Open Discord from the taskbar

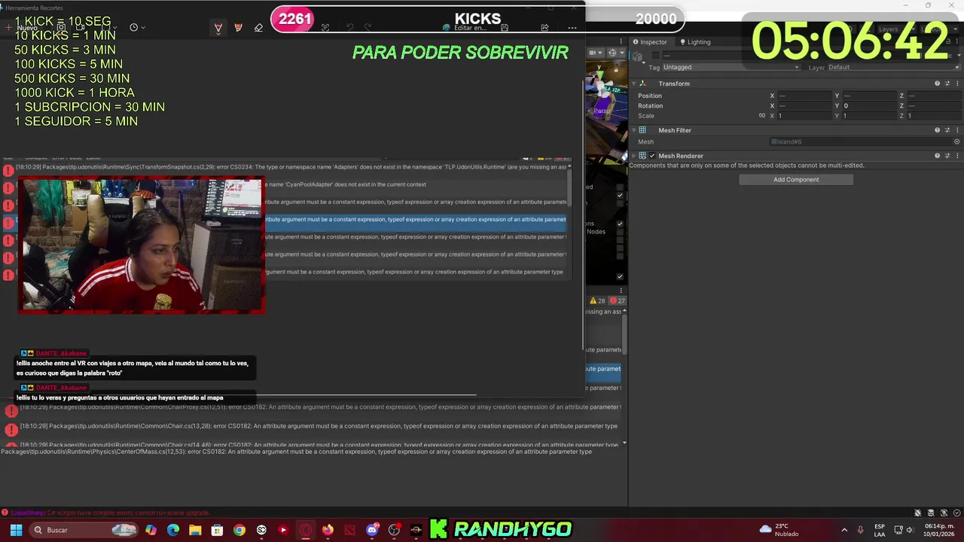tap(372, 530)
